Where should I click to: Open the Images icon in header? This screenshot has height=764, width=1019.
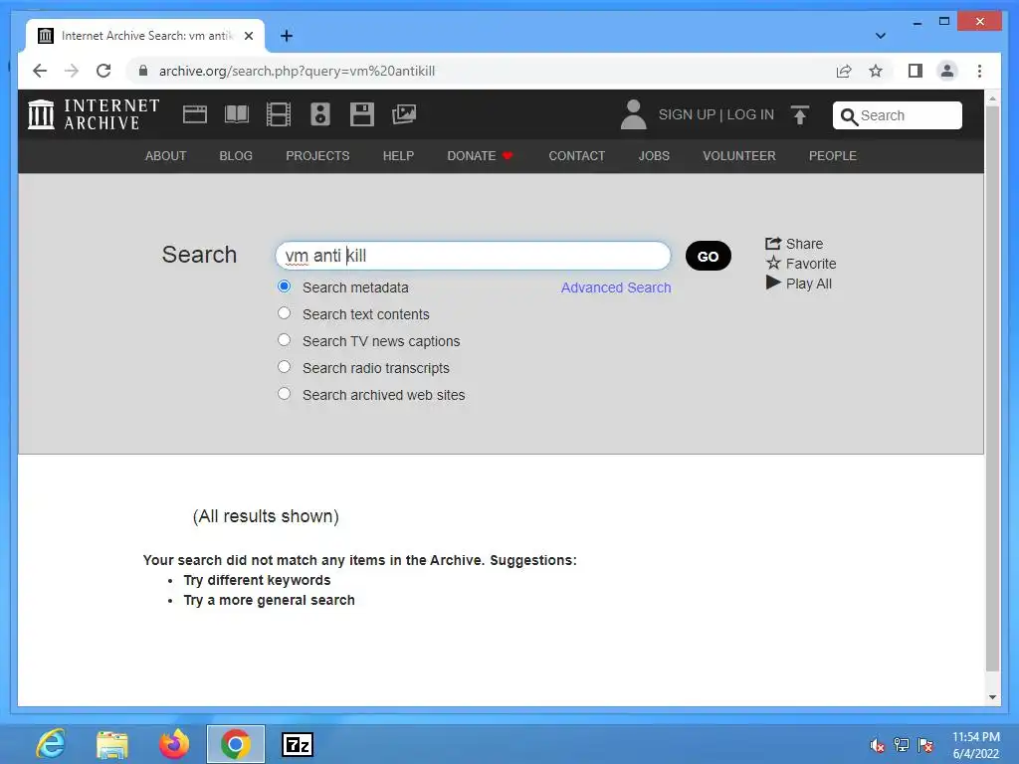tap(404, 114)
